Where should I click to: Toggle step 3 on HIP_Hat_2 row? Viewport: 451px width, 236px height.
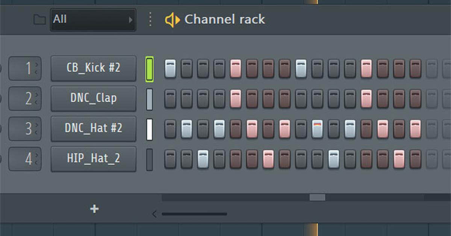coord(203,159)
